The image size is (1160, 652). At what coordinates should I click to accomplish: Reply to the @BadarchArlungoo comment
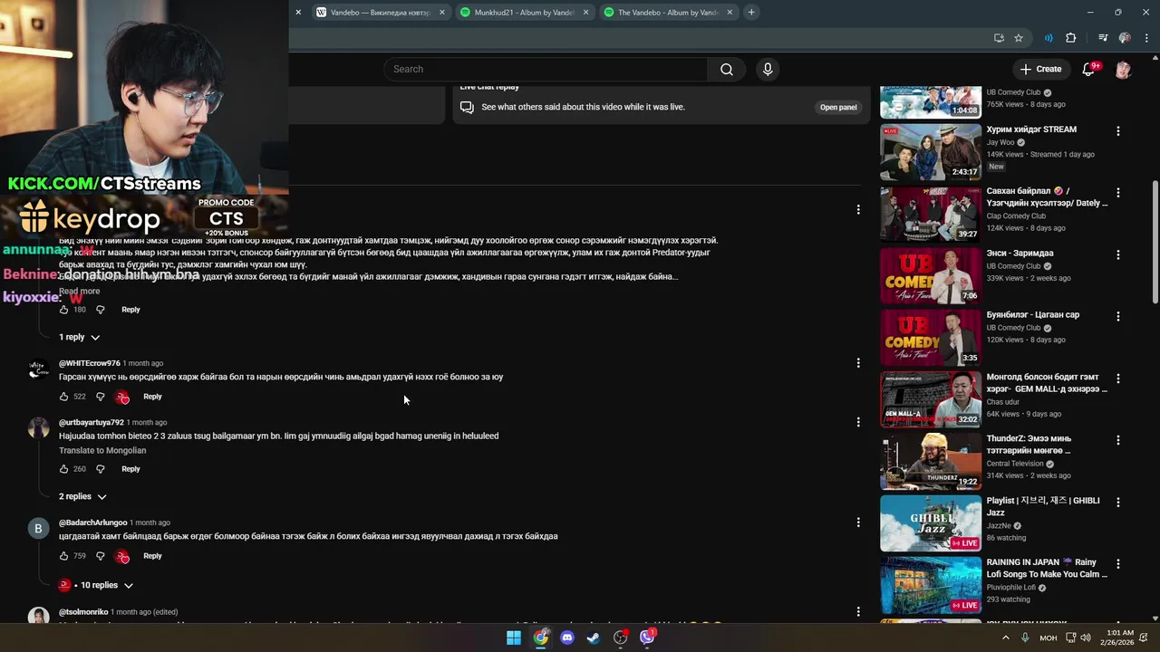coord(152,556)
